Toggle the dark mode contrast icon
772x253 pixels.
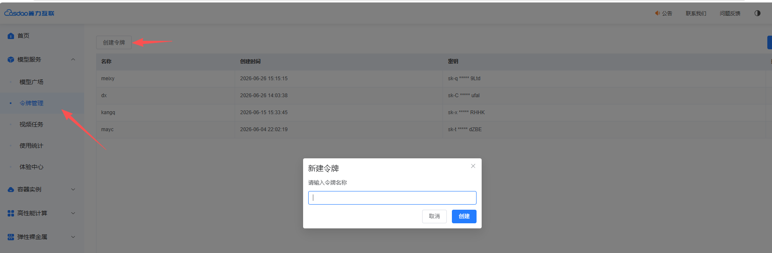pos(758,13)
